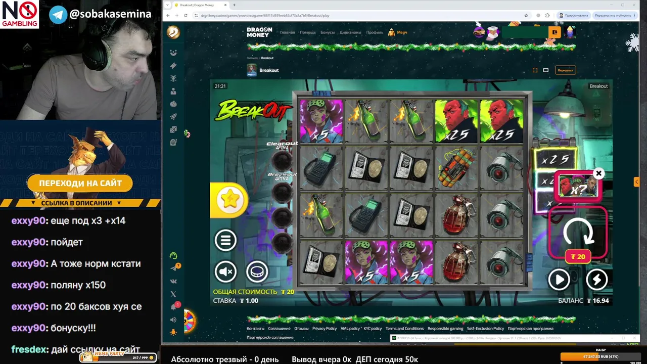Screen dimensions: 647x364
Task: Open Контакты footer link
Action: click(255, 329)
